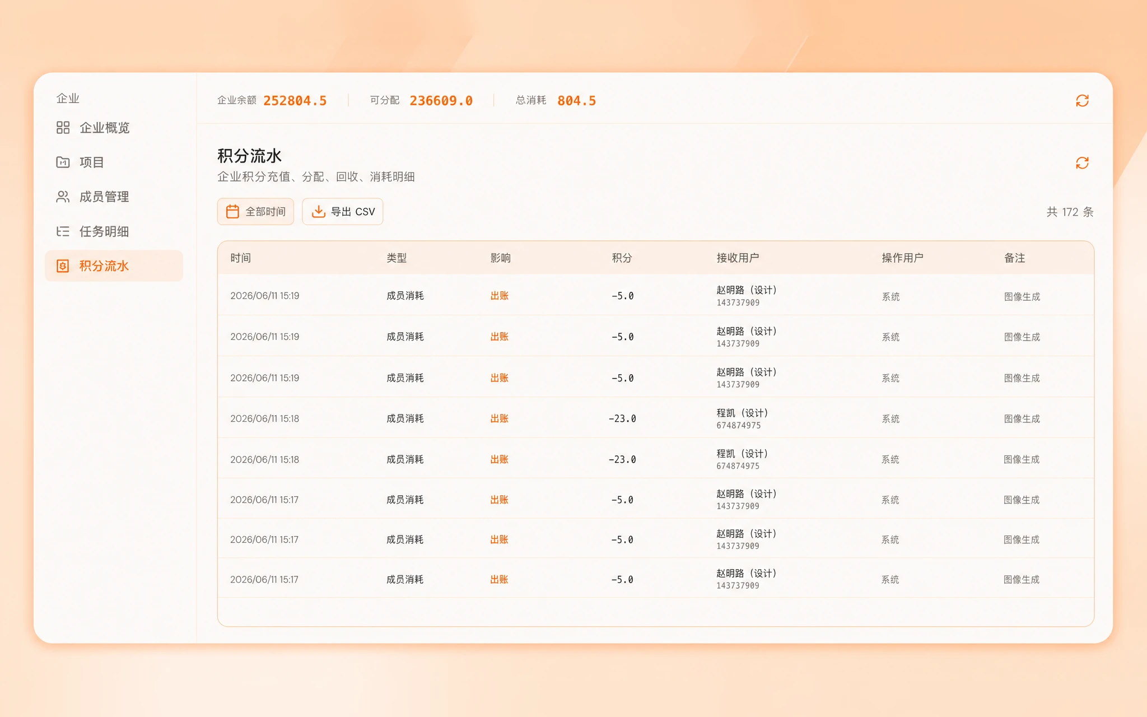The height and width of the screenshot is (717, 1147).
Task: Click the first 674874975 user ID
Action: click(739, 426)
